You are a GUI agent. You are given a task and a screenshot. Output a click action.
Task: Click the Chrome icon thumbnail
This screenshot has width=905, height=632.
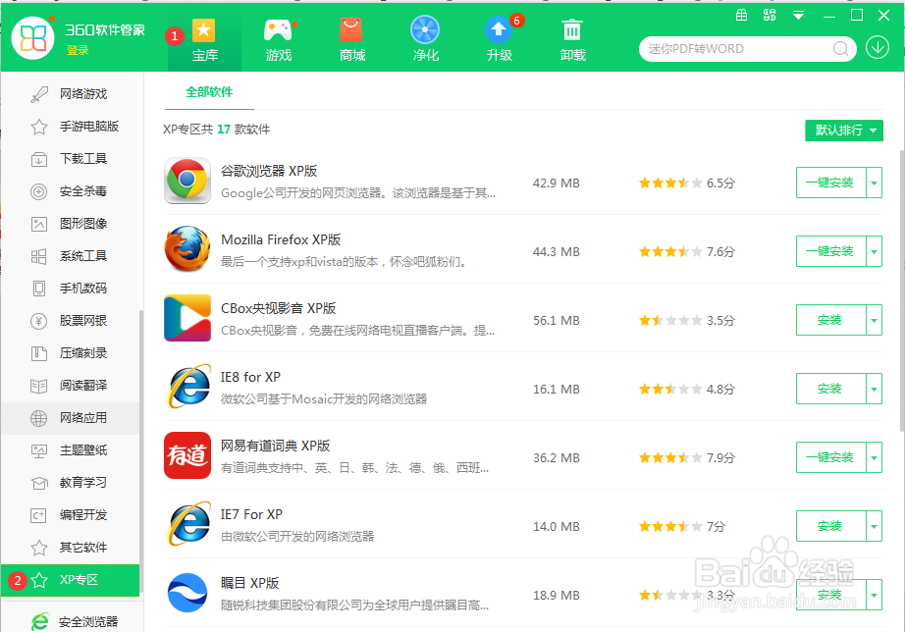coord(187,181)
